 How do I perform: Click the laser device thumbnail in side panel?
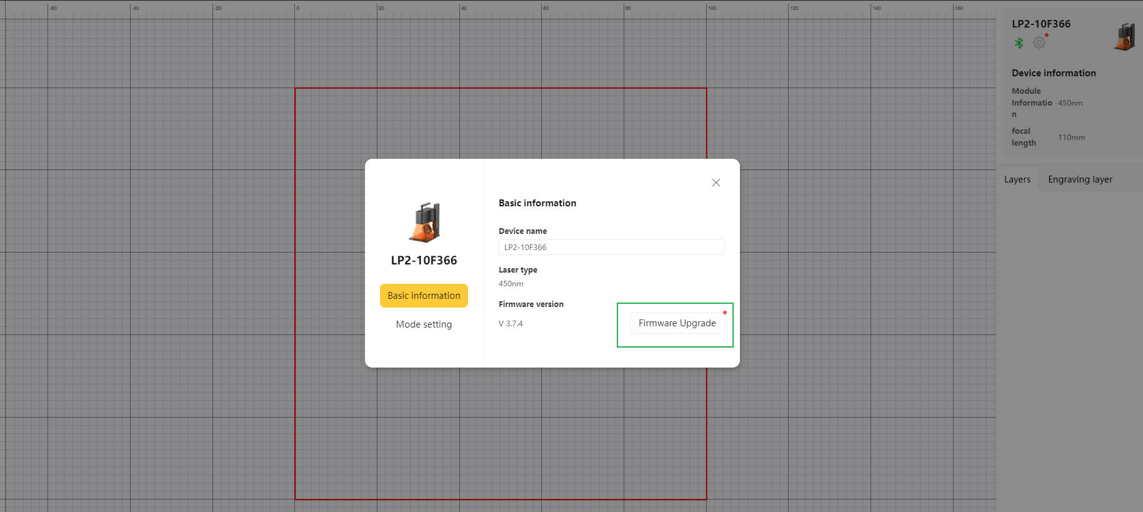point(1124,37)
